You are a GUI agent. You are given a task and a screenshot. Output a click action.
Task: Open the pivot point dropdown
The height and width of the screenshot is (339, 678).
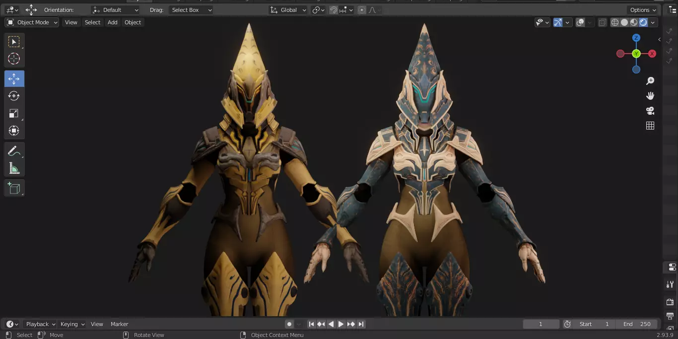point(319,10)
